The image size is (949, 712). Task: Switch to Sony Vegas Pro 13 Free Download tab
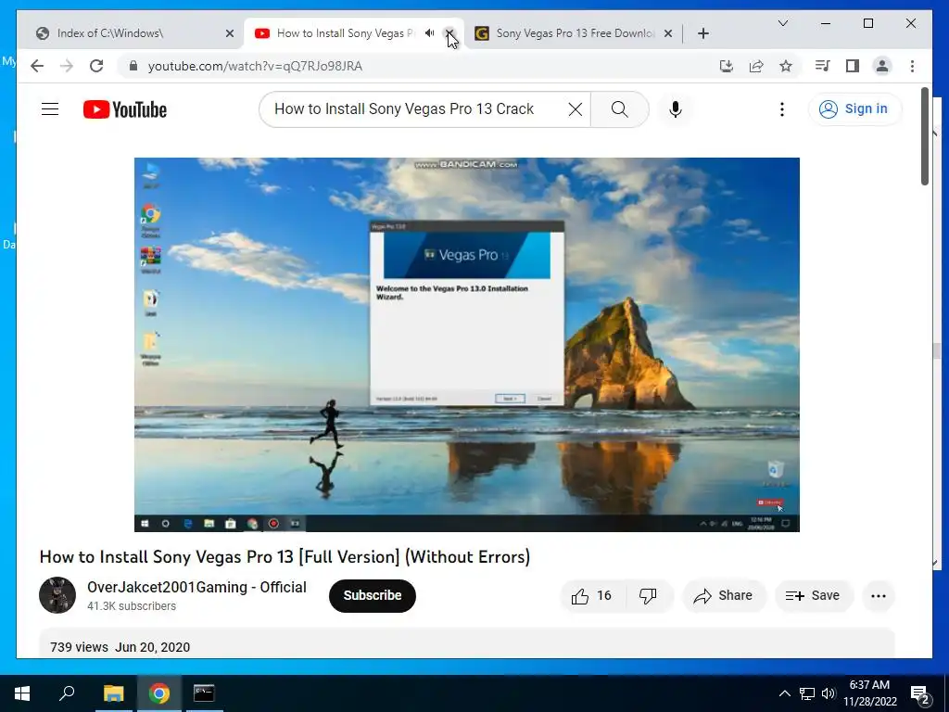(x=574, y=33)
